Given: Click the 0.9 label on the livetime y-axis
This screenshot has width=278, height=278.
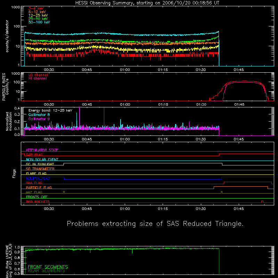Looking at the screenshot, I should [17, 252].
